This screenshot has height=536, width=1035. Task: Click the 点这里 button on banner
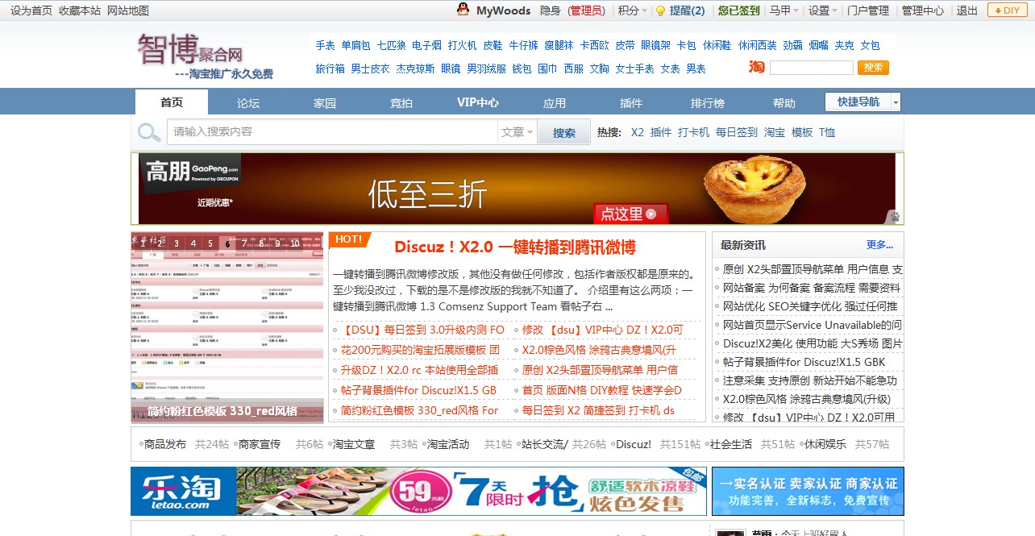coord(631,214)
